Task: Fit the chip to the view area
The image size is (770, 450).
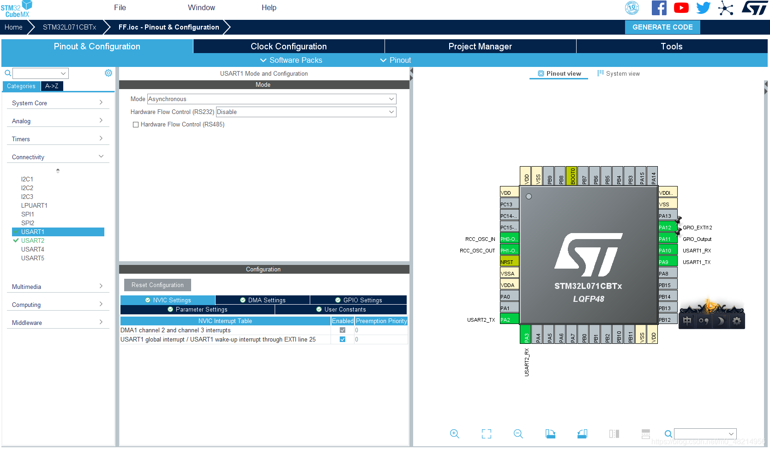Action: [x=487, y=434]
